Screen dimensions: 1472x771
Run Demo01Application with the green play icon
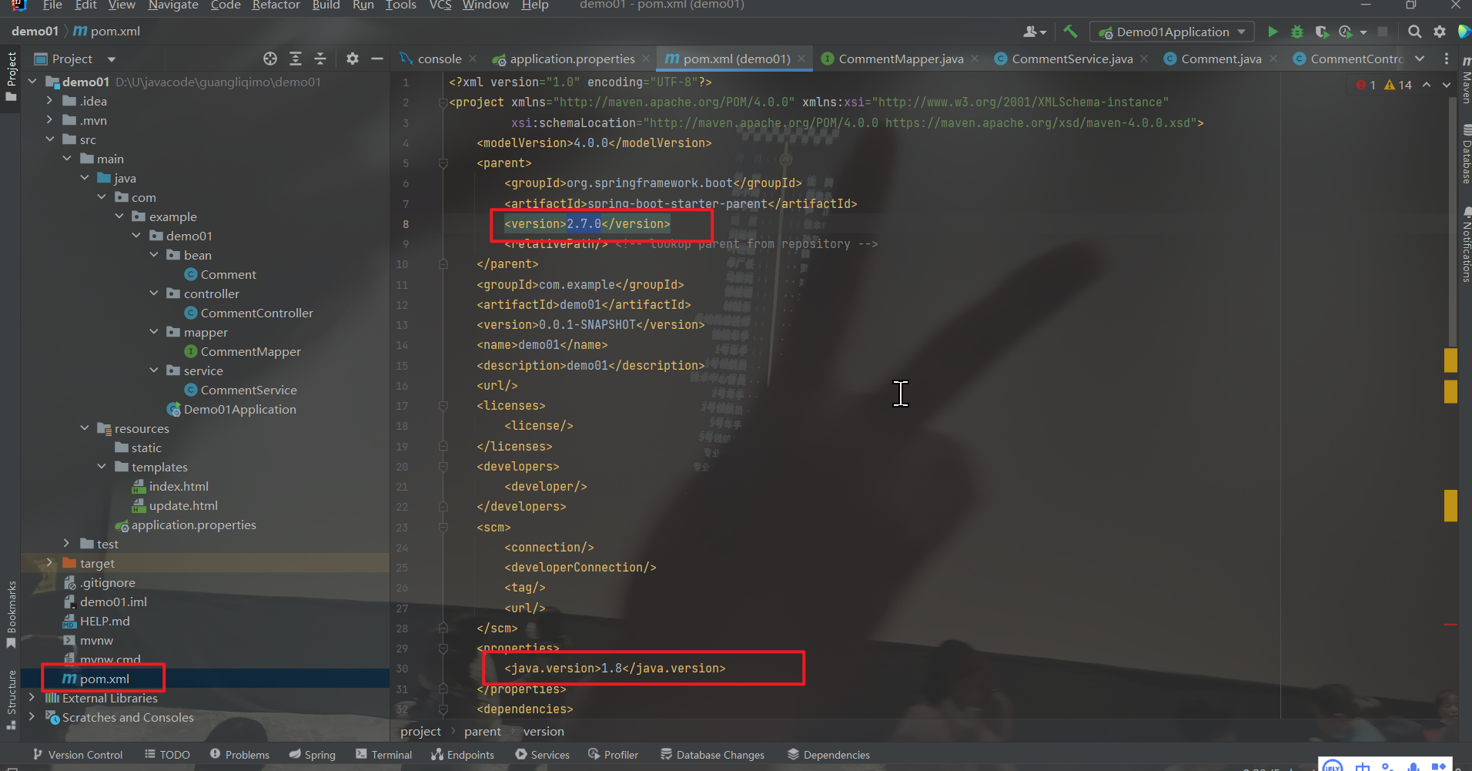(x=1273, y=32)
